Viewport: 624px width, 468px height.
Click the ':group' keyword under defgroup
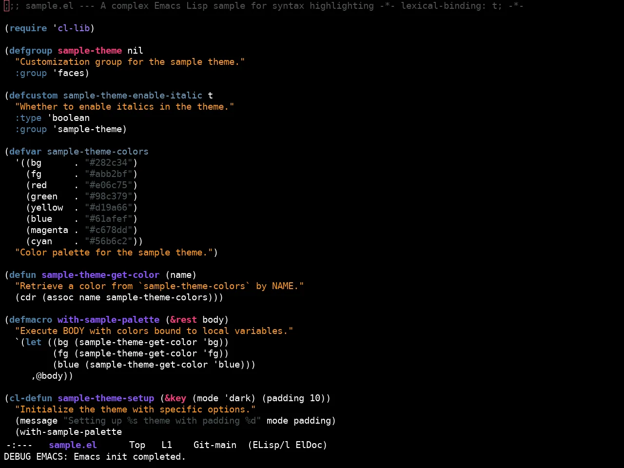pyautogui.click(x=31, y=73)
